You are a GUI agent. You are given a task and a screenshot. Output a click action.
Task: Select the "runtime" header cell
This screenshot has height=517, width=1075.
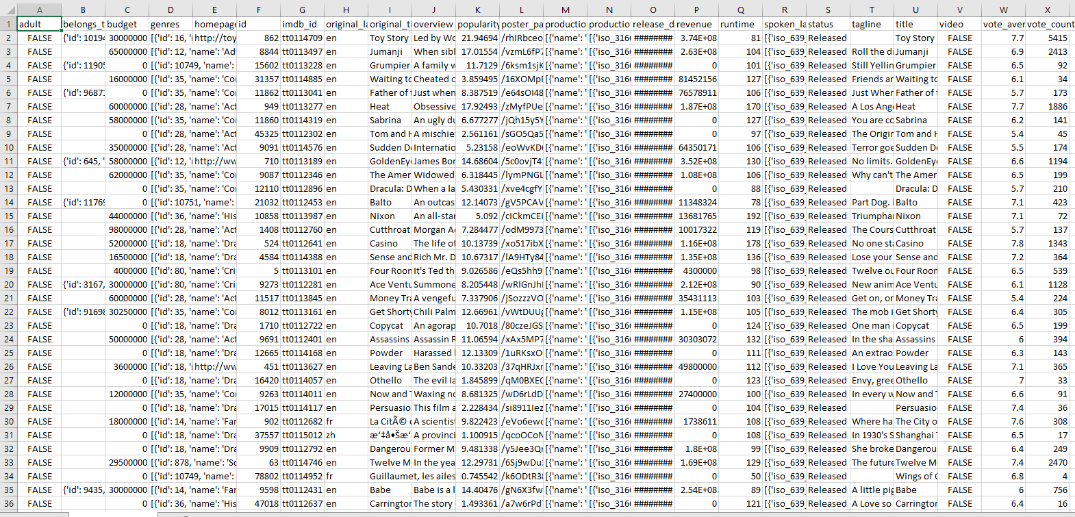pyautogui.click(x=741, y=24)
